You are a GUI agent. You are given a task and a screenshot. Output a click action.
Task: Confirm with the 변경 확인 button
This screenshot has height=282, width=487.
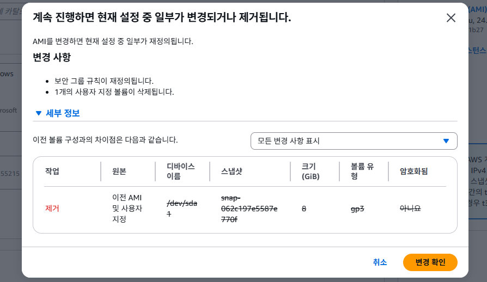430,262
